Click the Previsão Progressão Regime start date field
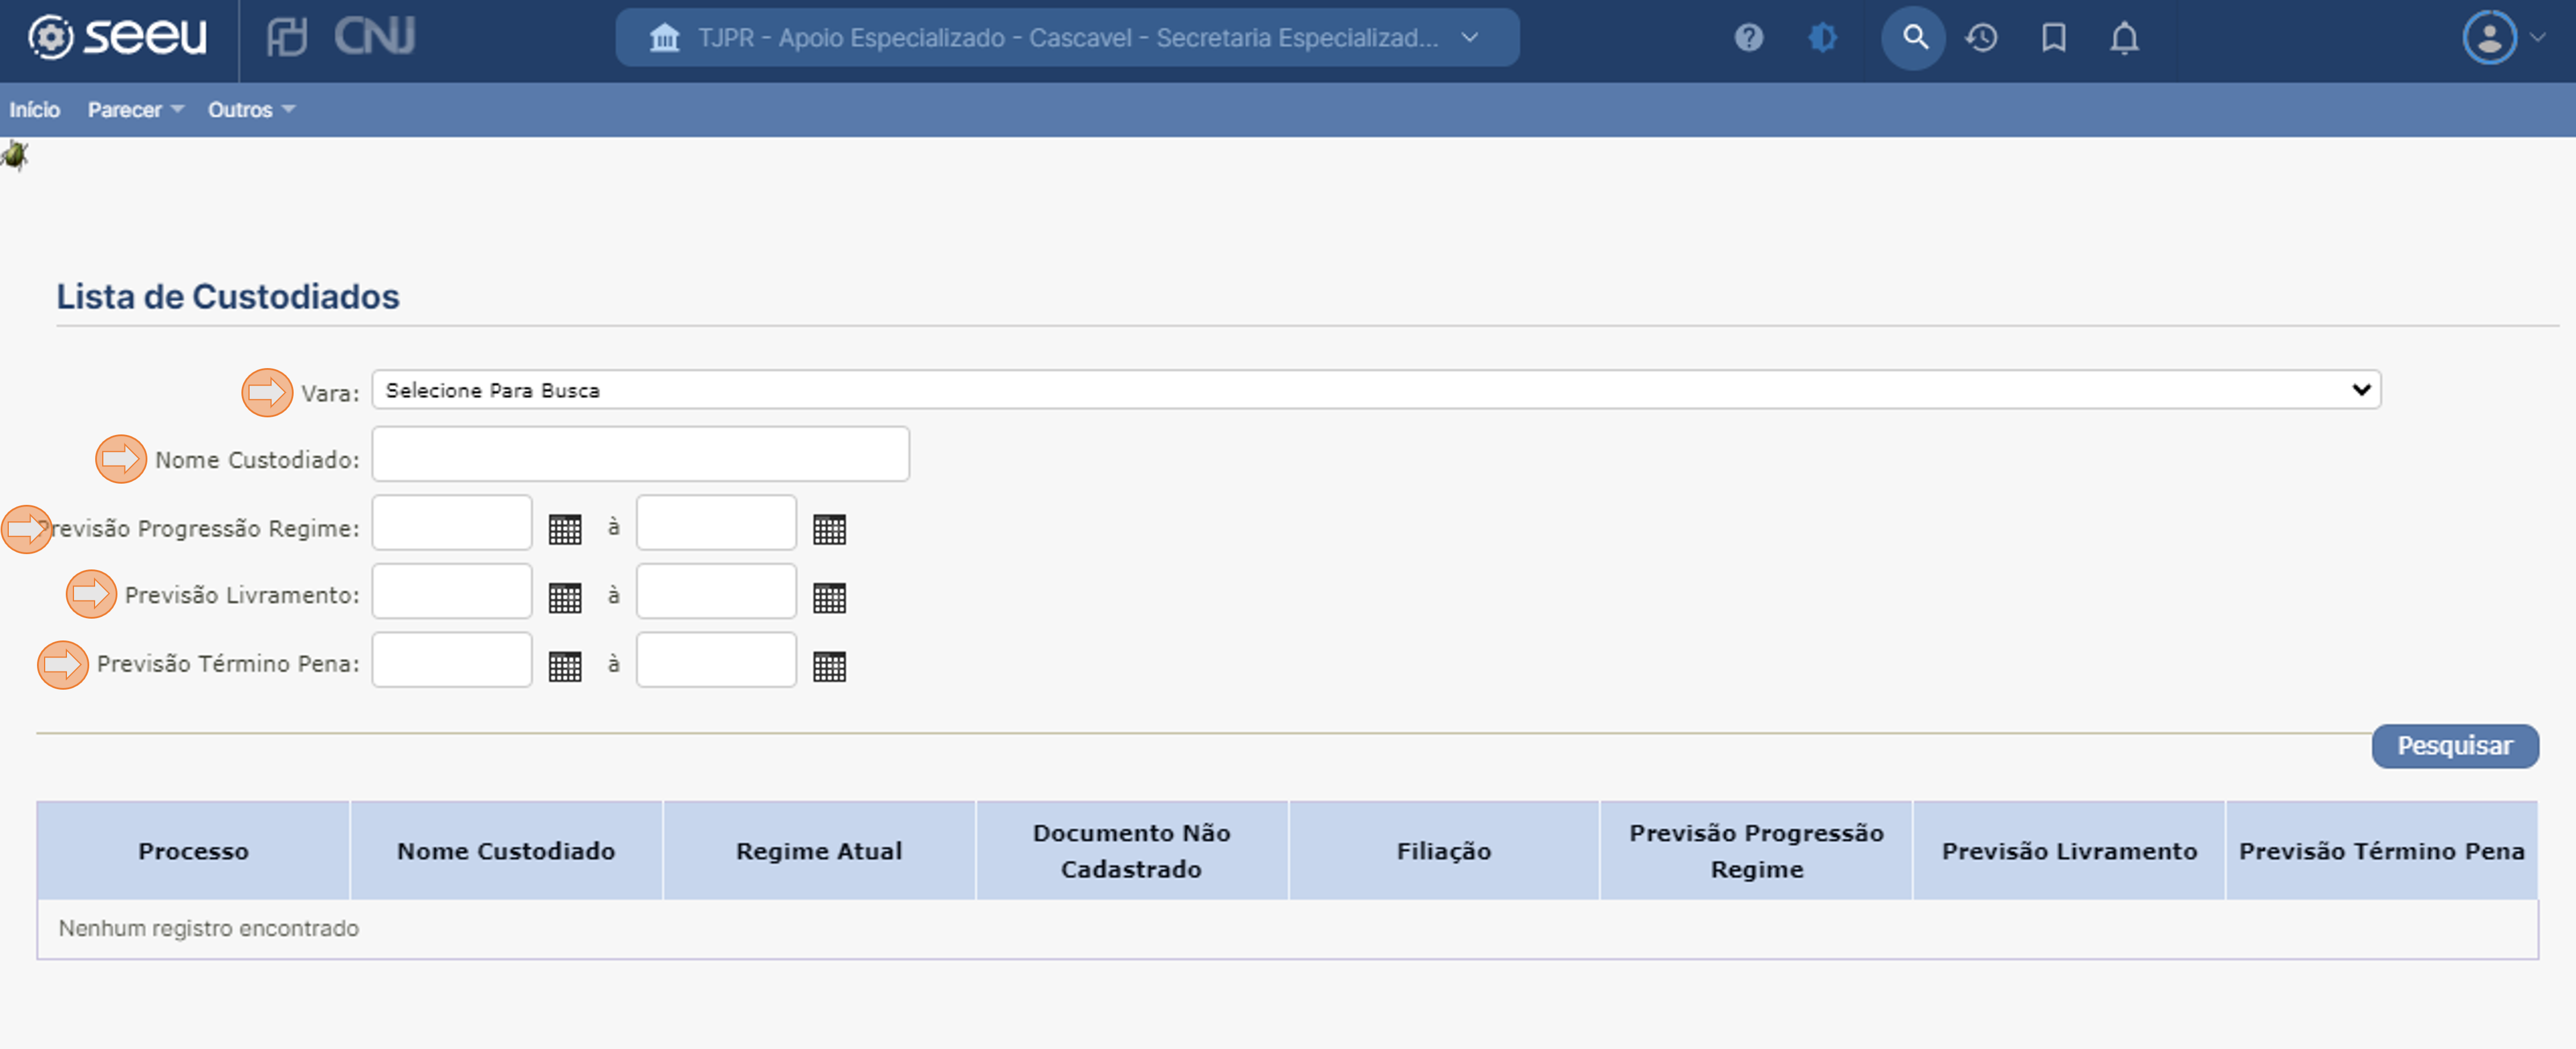Screen dimensions: 2576x1049 [452, 522]
